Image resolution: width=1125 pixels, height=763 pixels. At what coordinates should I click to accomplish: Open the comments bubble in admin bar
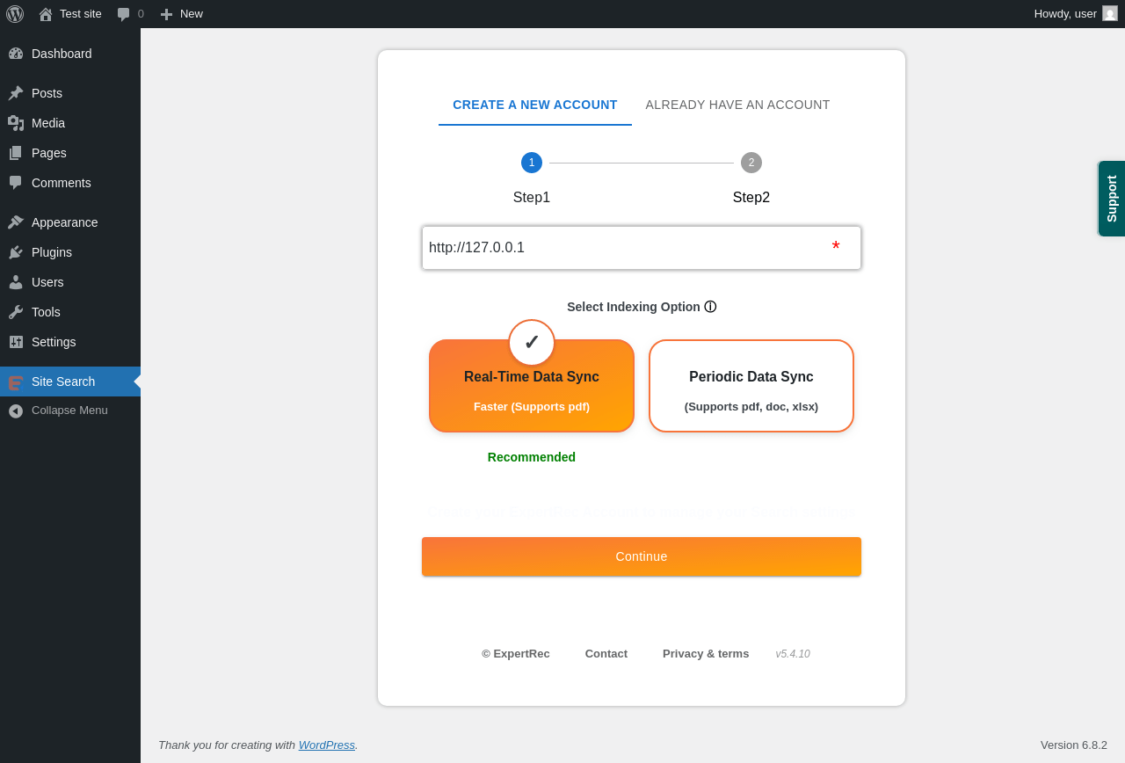coord(123,14)
